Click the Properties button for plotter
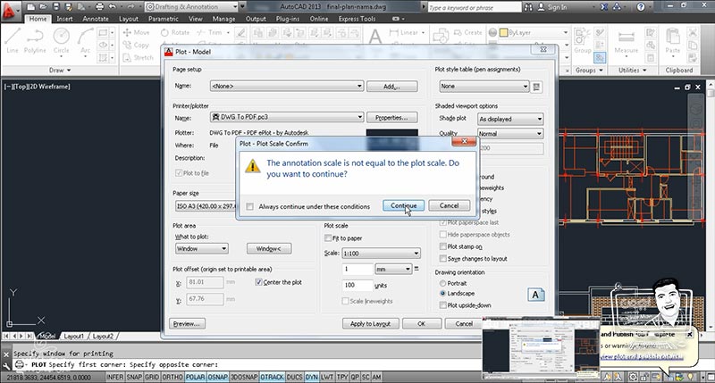 pyautogui.click(x=391, y=118)
